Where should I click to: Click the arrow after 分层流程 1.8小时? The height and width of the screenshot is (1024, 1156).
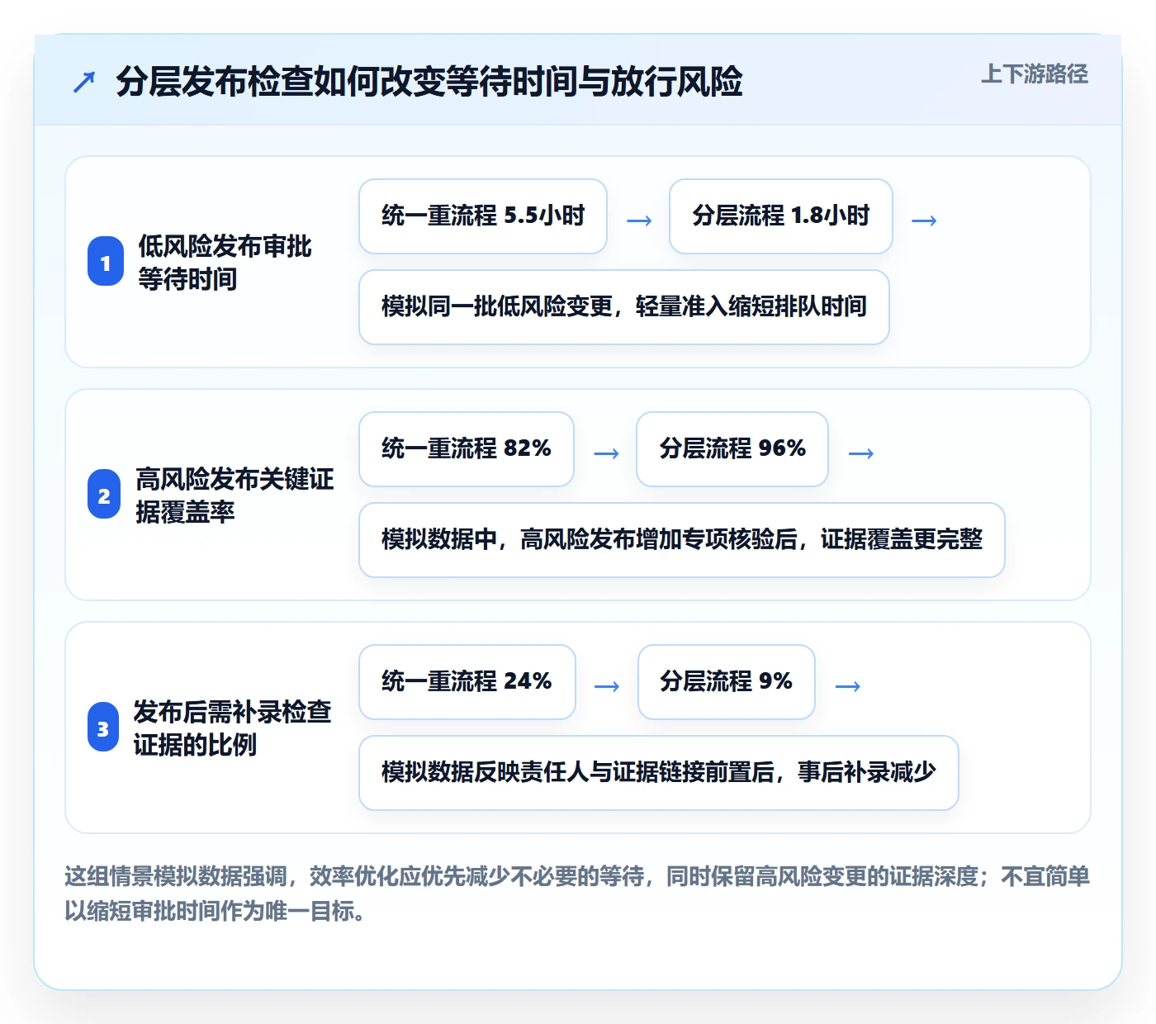(924, 220)
